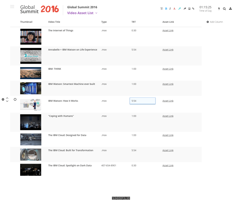Open search with the magnifier icon
Screen dimensions: 242x202
pos(224,8)
